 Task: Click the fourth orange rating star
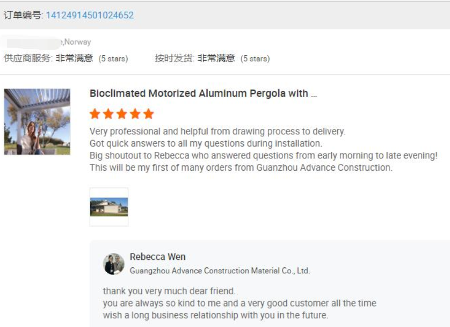click(135, 114)
